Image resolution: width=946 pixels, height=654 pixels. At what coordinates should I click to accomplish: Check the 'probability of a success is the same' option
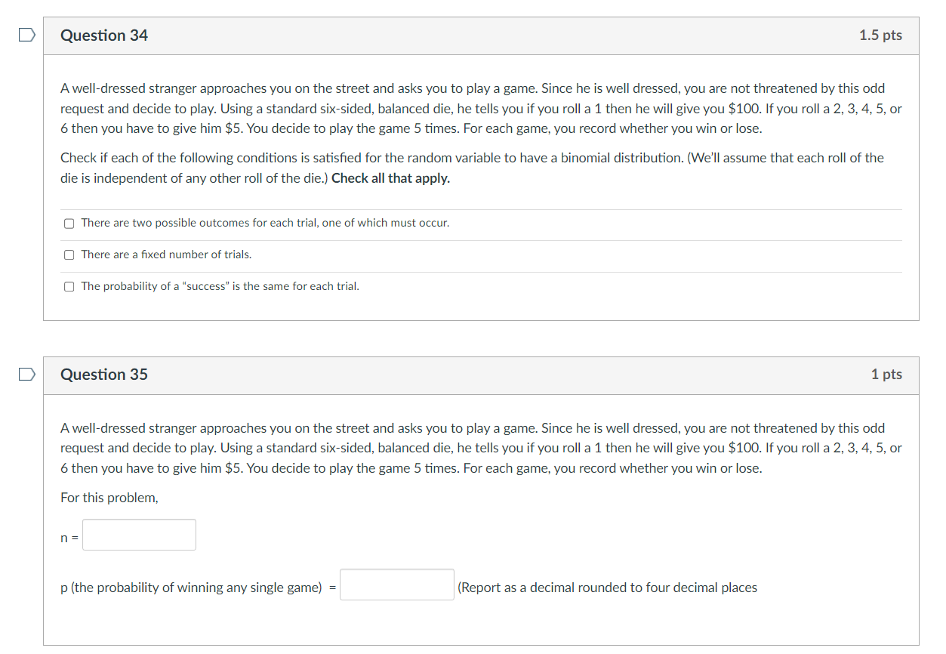69,286
